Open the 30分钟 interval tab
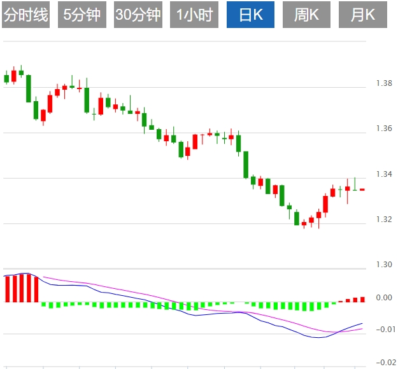This screenshot has height=369, width=405. (x=138, y=15)
